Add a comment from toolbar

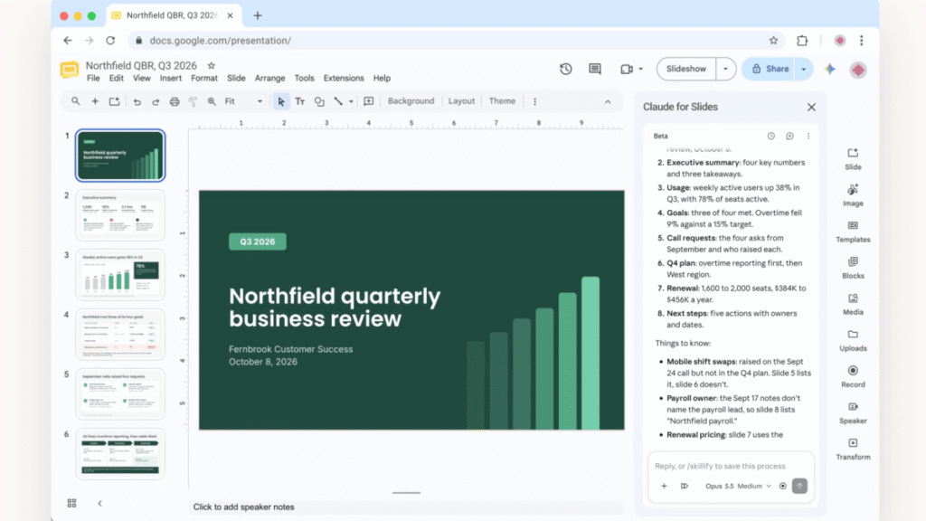[369, 101]
